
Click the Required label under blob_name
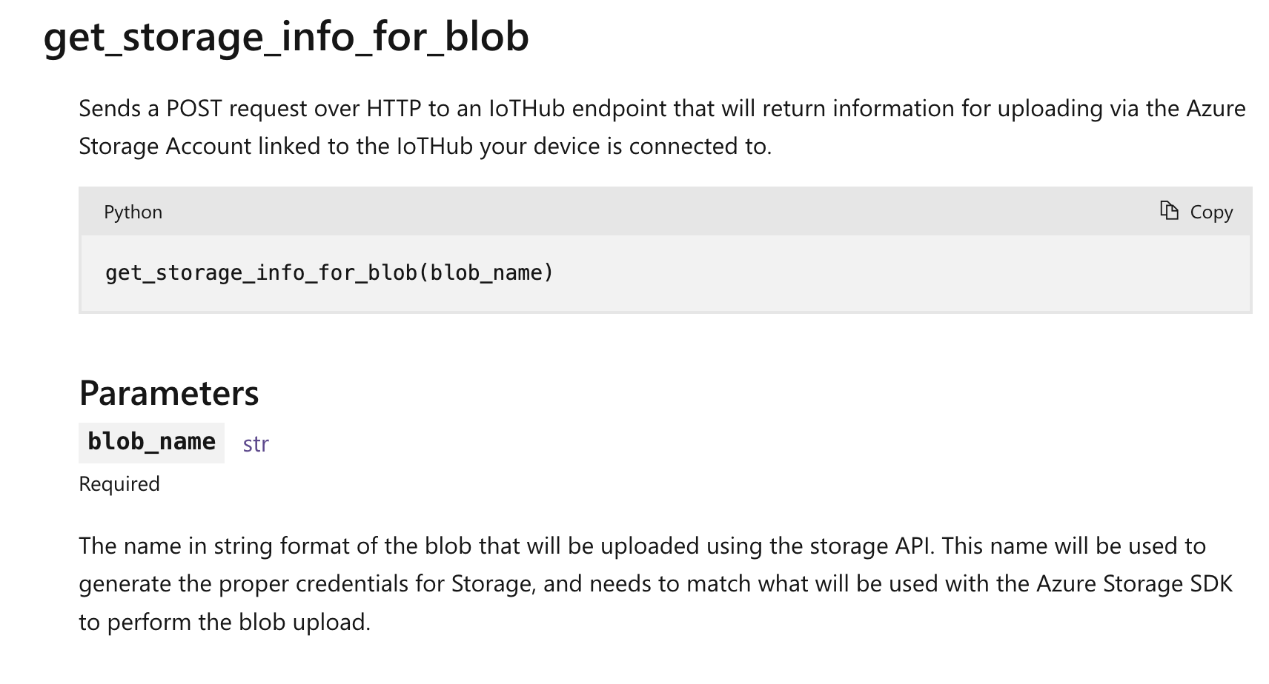[x=119, y=484]
